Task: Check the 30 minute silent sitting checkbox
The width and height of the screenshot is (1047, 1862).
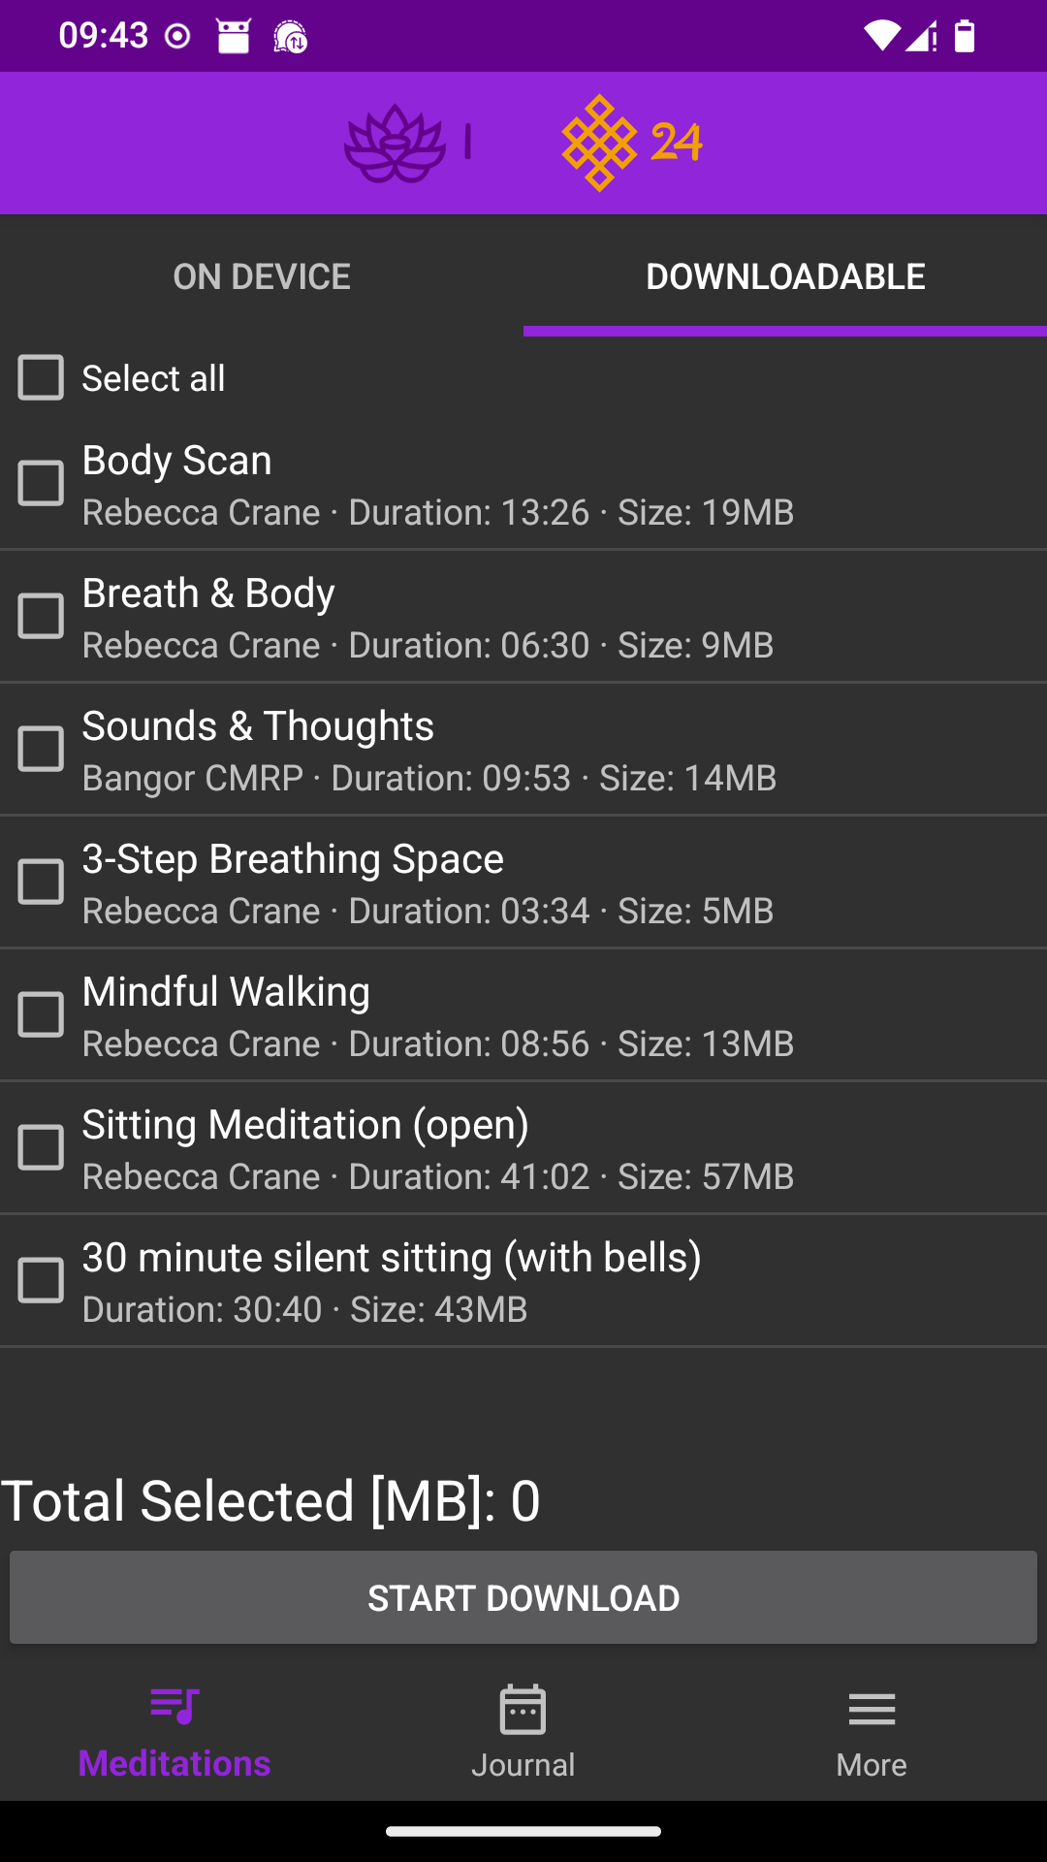Action: [x=41, y=1280]
